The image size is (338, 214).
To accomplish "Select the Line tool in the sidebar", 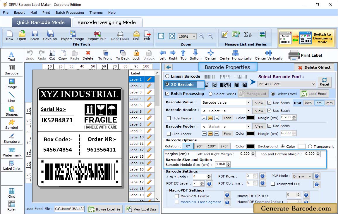I will [x=12, y=97].
